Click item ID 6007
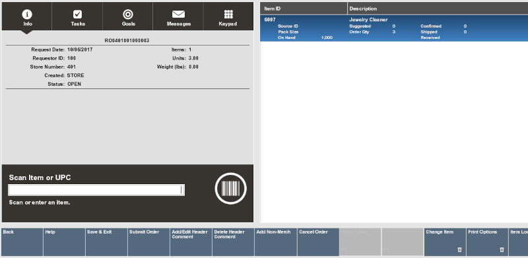Viewport: 528px width, 258px height. click(x=270, y=20)
